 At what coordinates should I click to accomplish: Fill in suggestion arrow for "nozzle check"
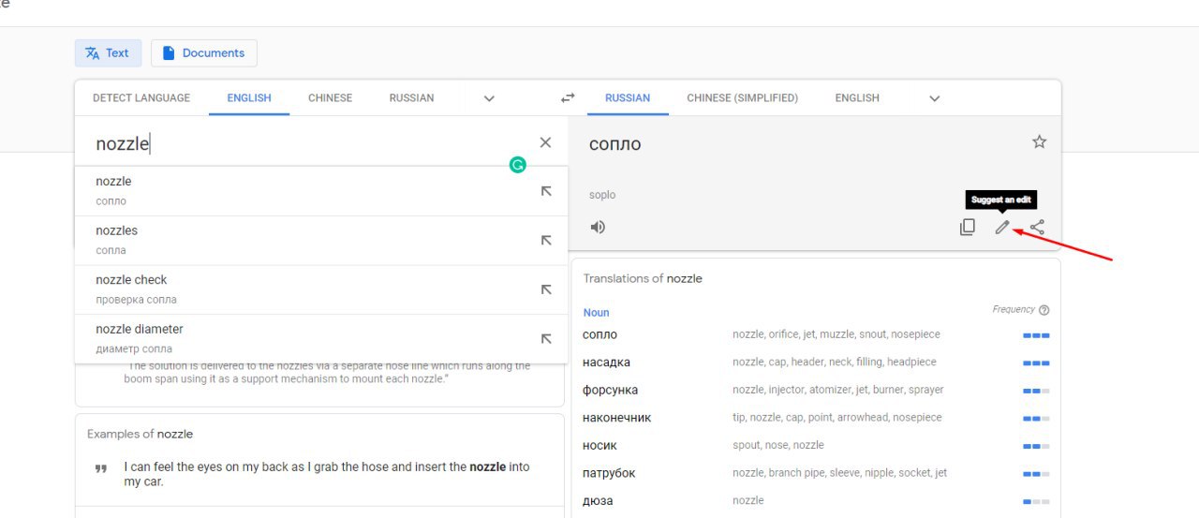(x=546, y=289)
